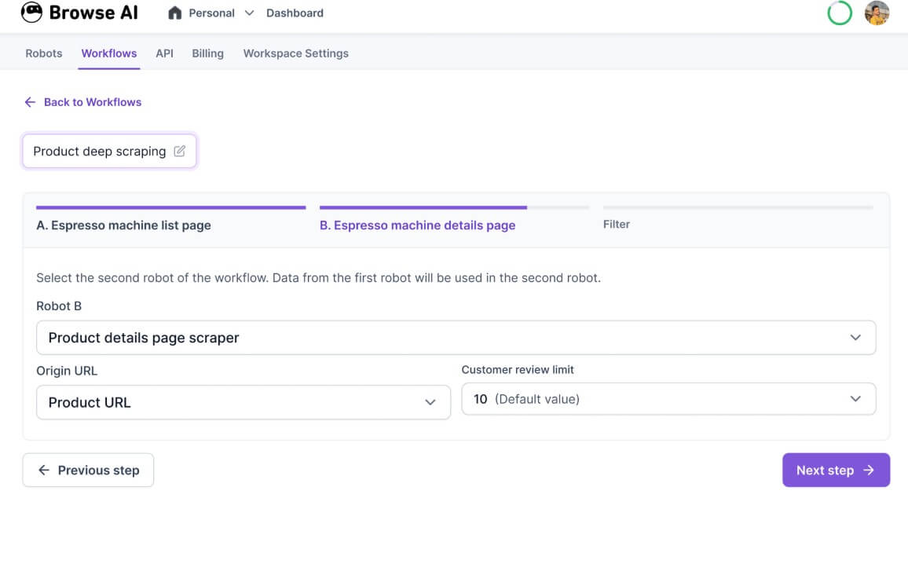Click the 'Robot B' label text
The image size is (908, 571).
tap(59, 306)
